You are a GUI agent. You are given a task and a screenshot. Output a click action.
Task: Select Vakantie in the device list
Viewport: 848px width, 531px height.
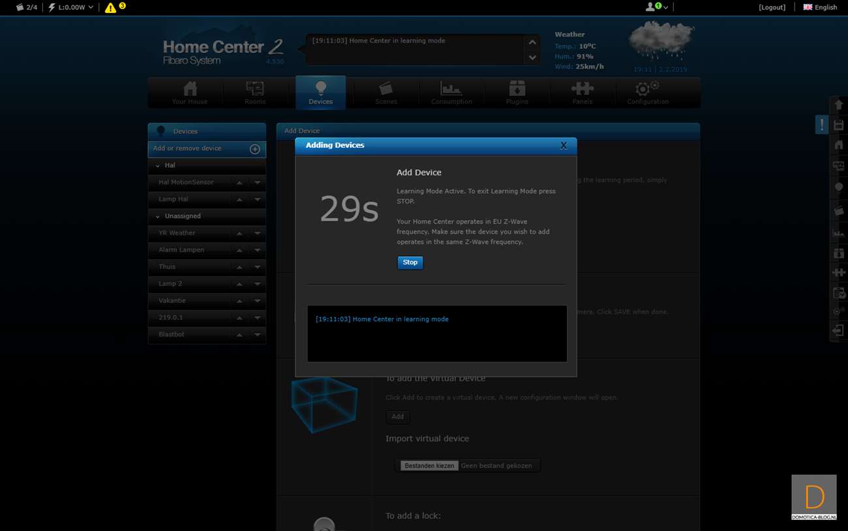coord(172,301)
